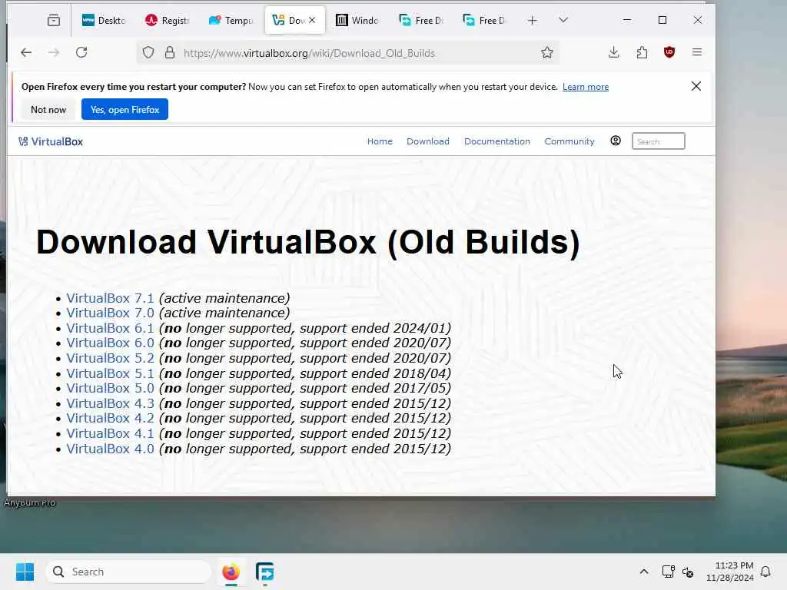
Task: Switch to the Registr tab
Action: point(167,20)
